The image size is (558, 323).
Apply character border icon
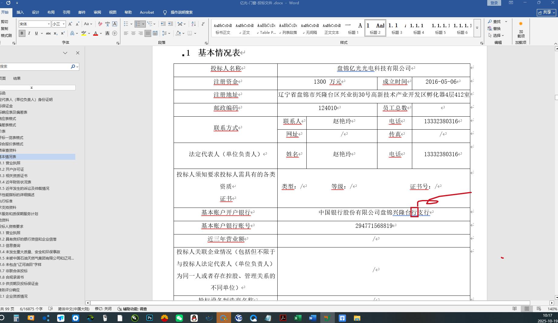tap(115, 24)
